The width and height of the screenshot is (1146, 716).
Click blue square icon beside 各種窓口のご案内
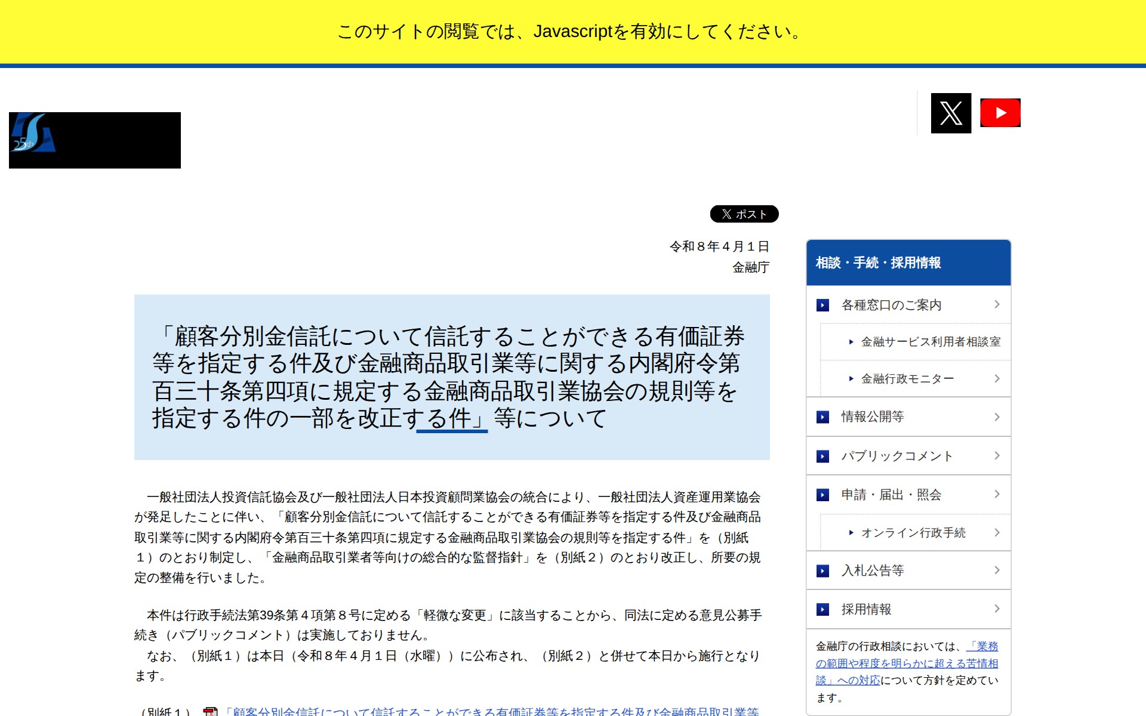pyautogui.click(x=822, y=305)
